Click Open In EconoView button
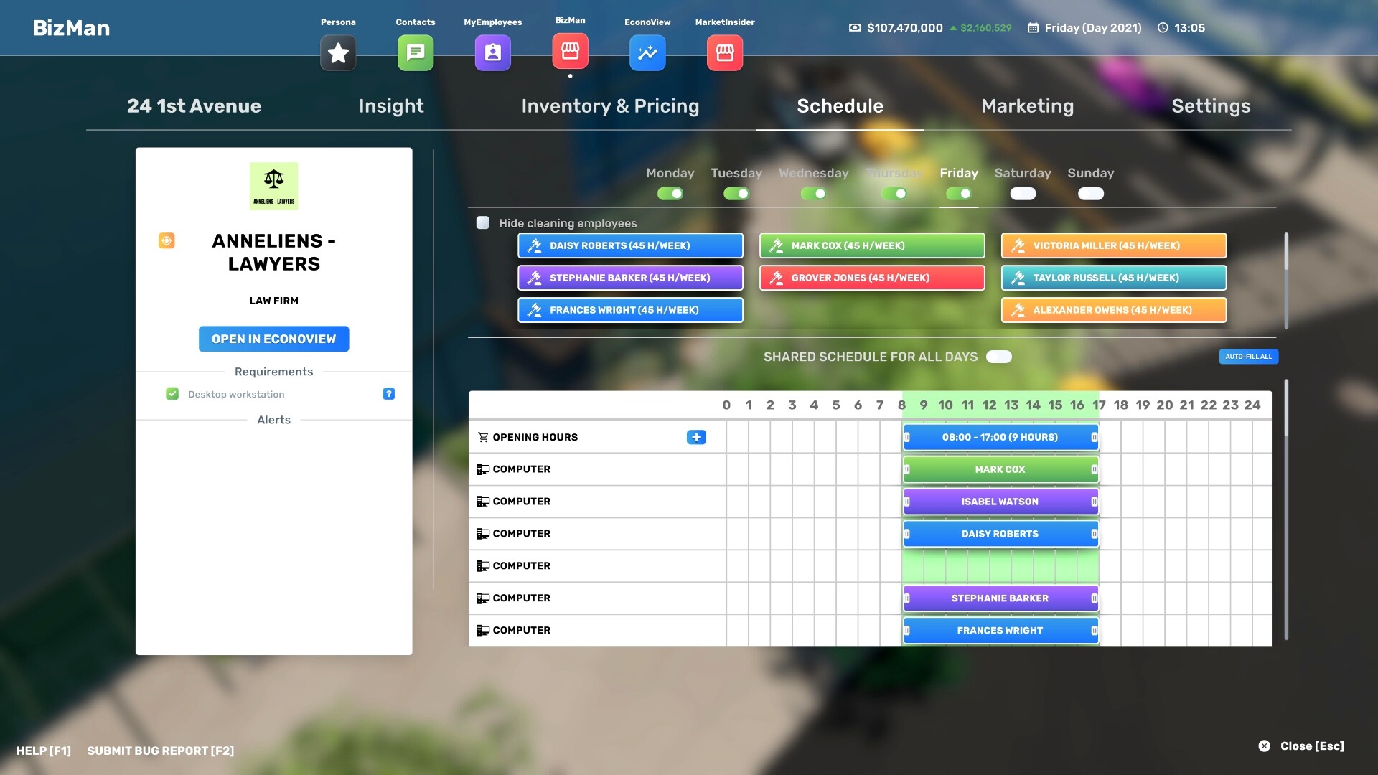Screen dimensions: 1378x775 273,339
